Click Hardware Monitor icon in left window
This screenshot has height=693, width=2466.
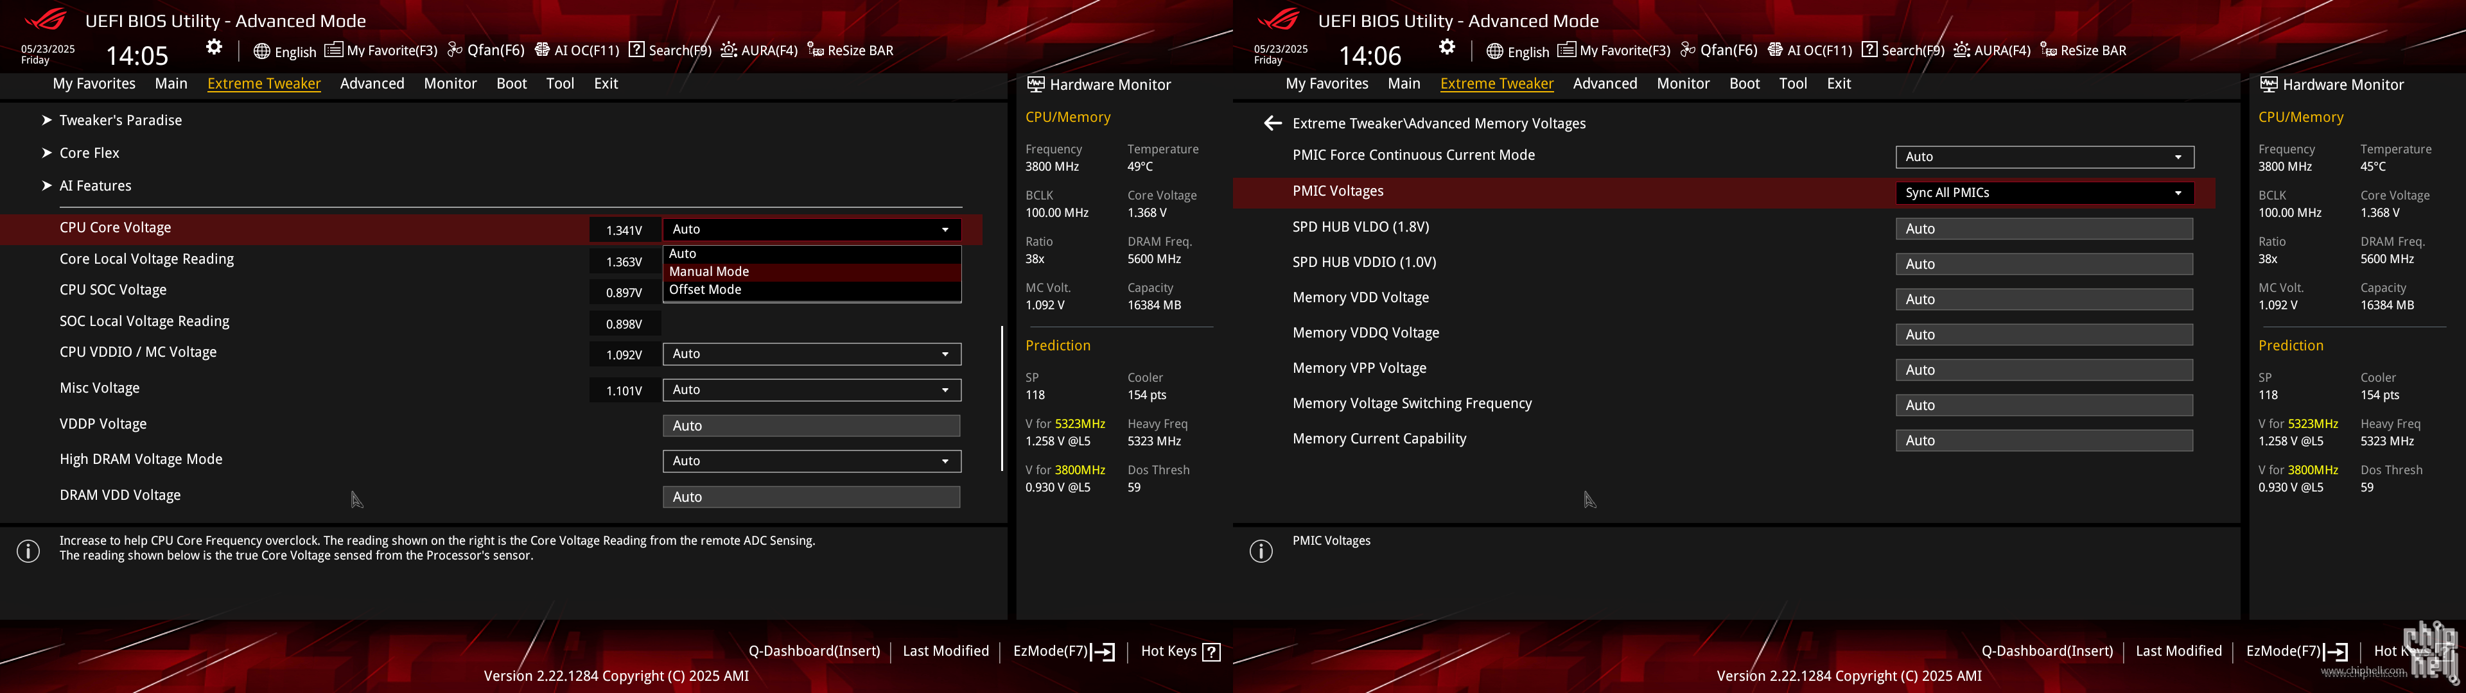click(x=1035, y=84)
